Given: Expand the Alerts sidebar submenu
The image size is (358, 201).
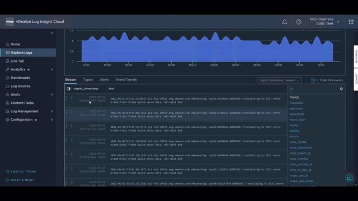Looking at the screenshot, I should 51,94.
